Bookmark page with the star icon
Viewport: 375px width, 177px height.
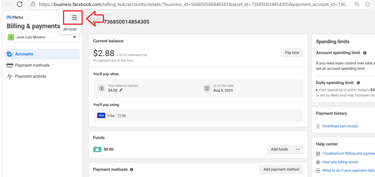tap(368, 4)
